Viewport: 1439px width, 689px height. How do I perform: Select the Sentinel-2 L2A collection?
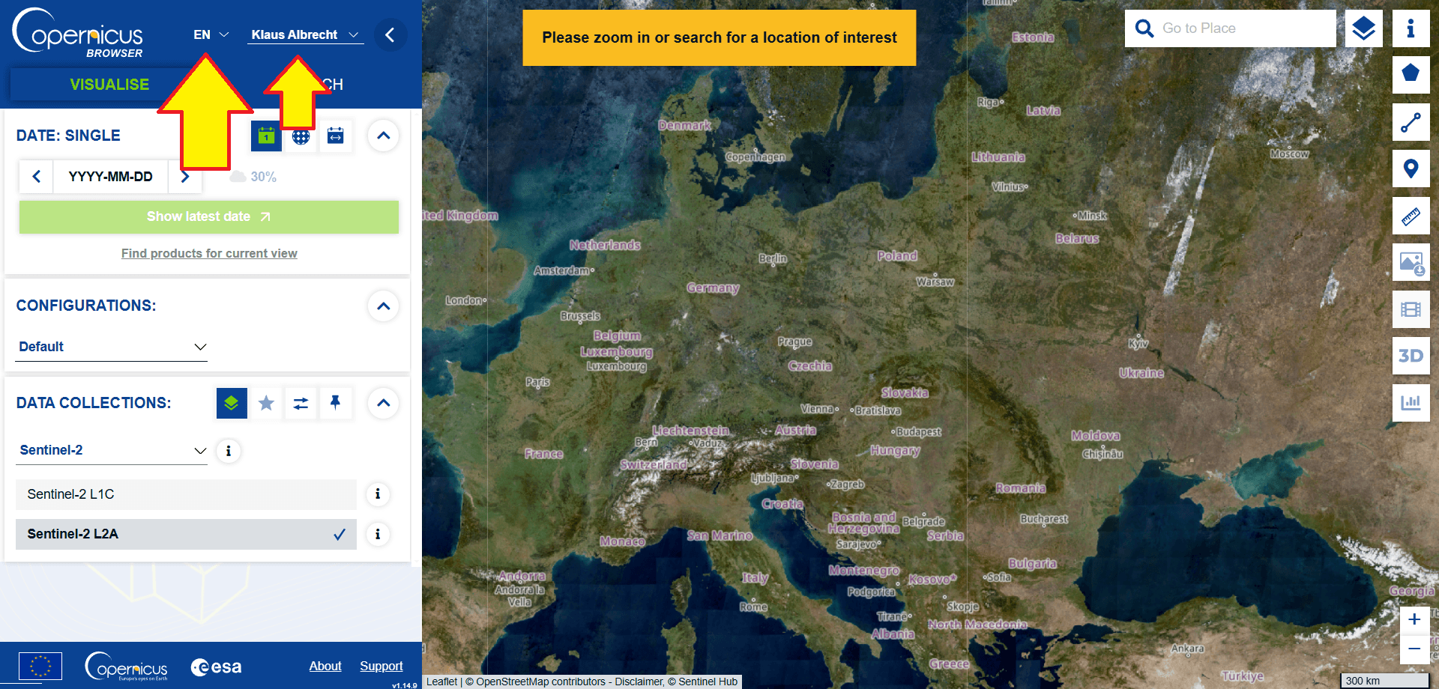186,534
